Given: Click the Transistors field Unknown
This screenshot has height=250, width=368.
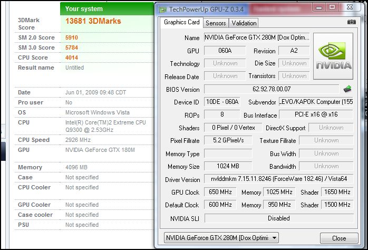Looking at the screenshot, I should click(x=294, y=76).
